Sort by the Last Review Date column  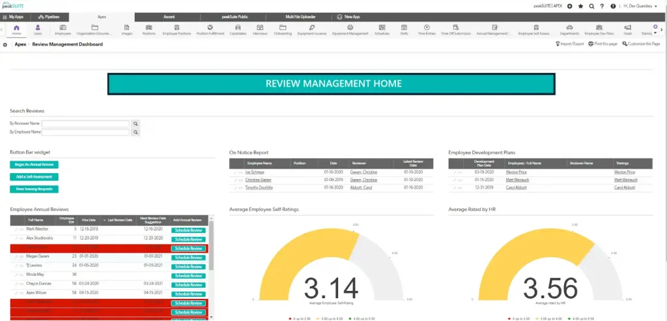click(121, 220)
